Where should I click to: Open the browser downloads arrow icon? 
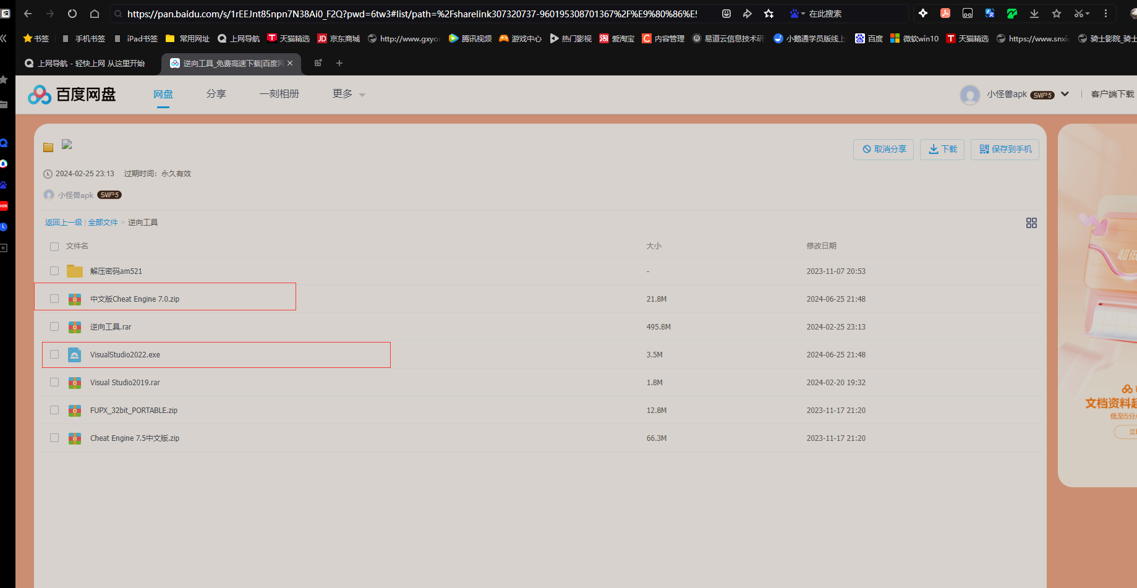point(1034,14)
